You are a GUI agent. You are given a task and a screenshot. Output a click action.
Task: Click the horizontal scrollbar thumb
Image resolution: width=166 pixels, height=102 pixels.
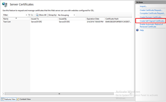59,94
